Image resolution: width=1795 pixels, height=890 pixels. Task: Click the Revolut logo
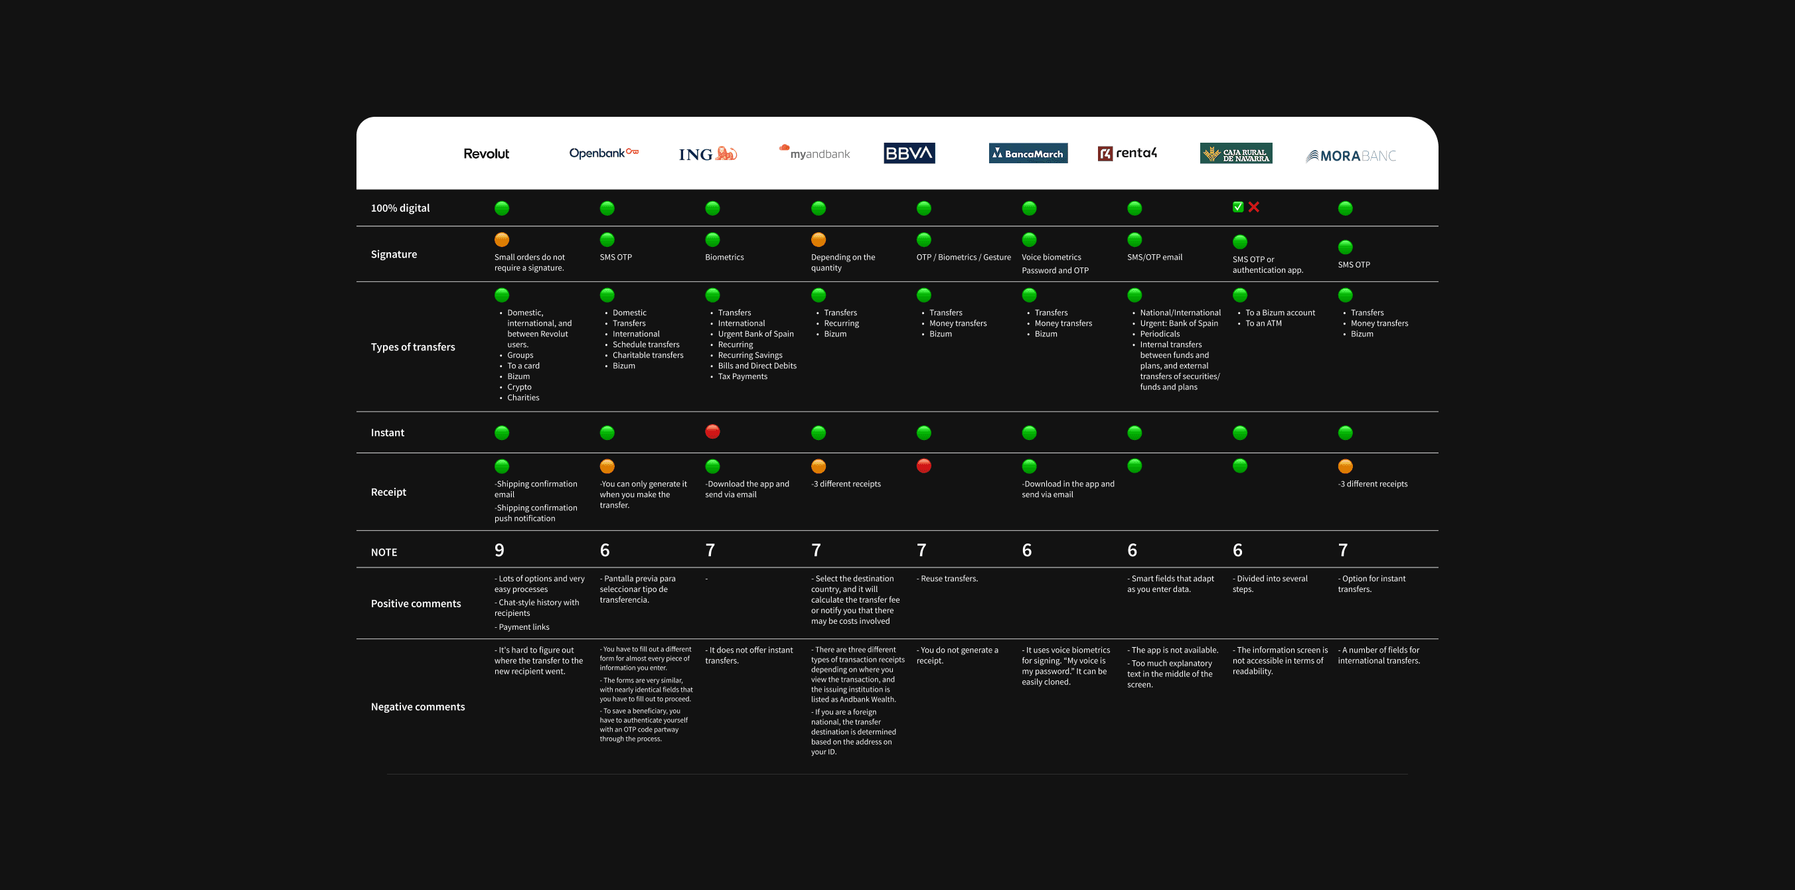click(x=486, y=153)
